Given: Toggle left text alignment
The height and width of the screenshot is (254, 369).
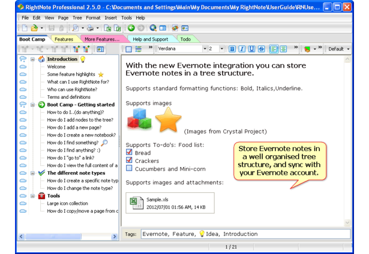Looking at the screenshot, I should pos(274,49).
